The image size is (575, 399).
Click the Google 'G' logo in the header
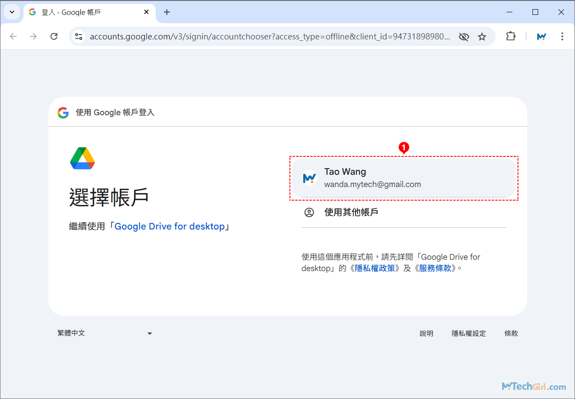click(63, 112)
